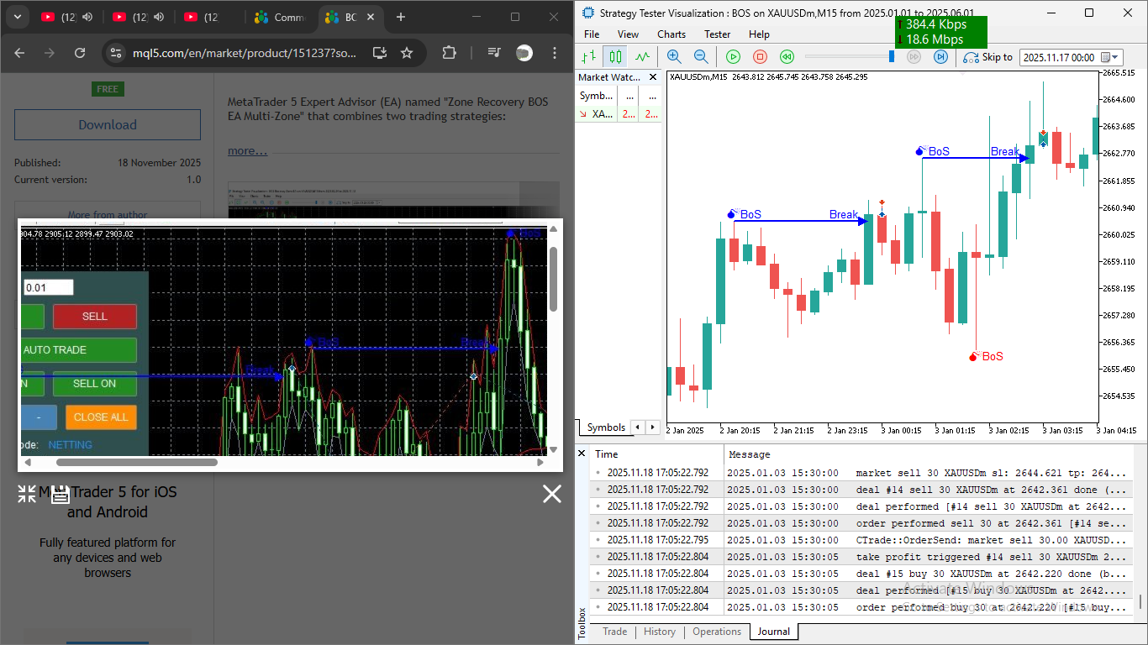Viewport: 1148px width, 645px height.
Task: Mute the first YouTube tab audio
Action: pyautogui.click(x=88, y=17)
